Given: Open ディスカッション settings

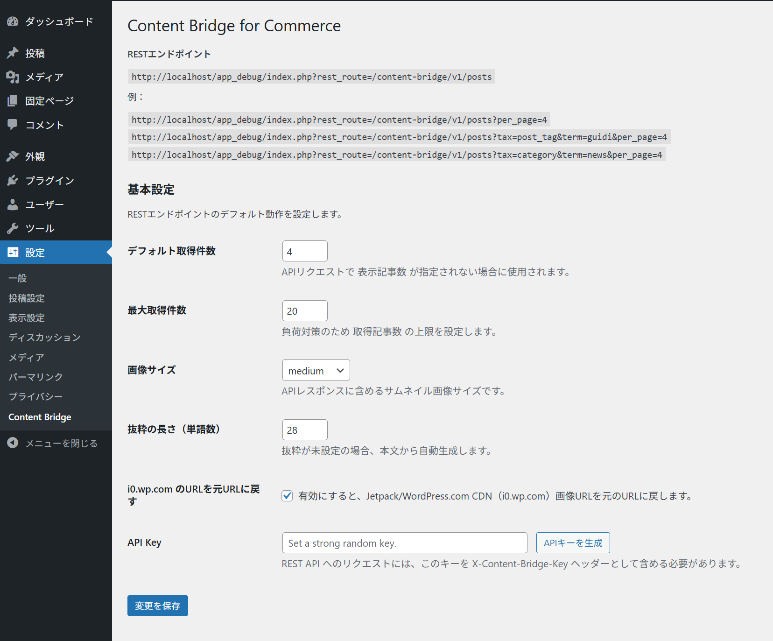Looking at the screenshot, I should (x=44, y=337).
